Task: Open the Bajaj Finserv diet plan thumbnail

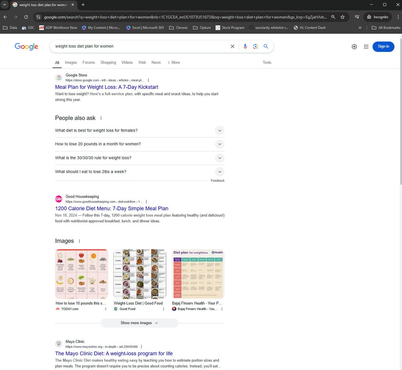Action: pyautogui.click(x=198, y=274)
